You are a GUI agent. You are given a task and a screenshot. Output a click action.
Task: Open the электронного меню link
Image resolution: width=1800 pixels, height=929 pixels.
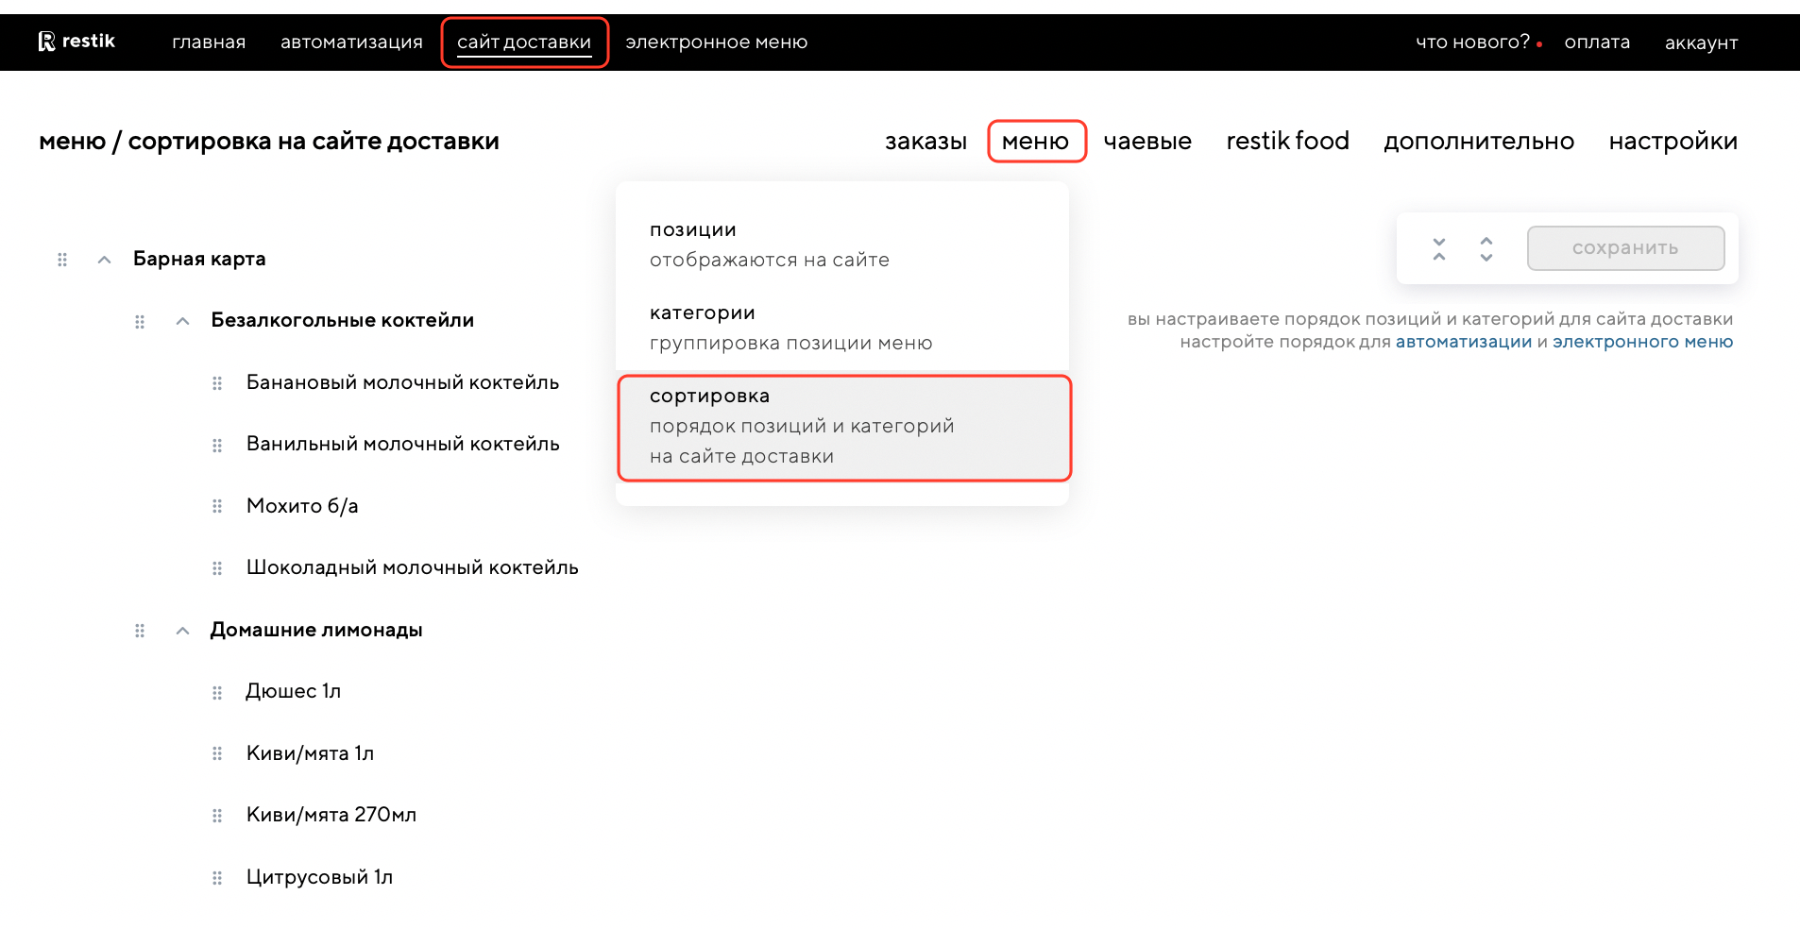(1642, 342)
